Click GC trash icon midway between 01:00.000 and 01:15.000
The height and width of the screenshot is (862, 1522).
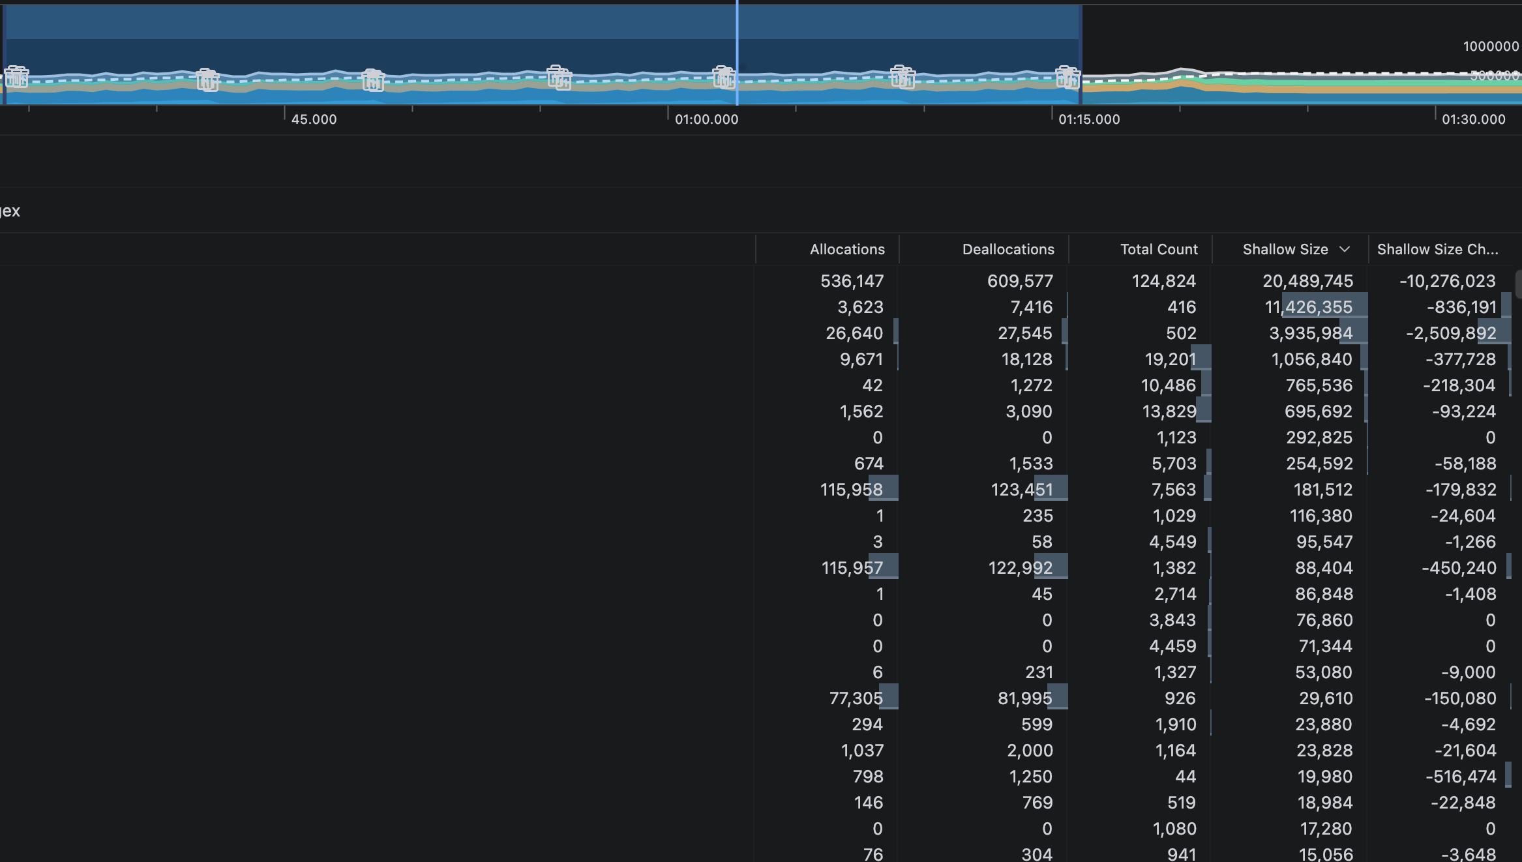pos(903,78)
